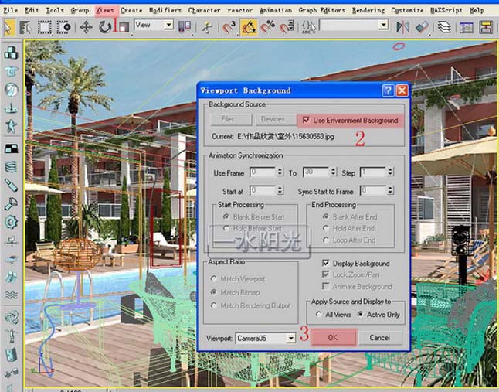
Task: Select Hold After End option
Action: click(x=325, y=228)
